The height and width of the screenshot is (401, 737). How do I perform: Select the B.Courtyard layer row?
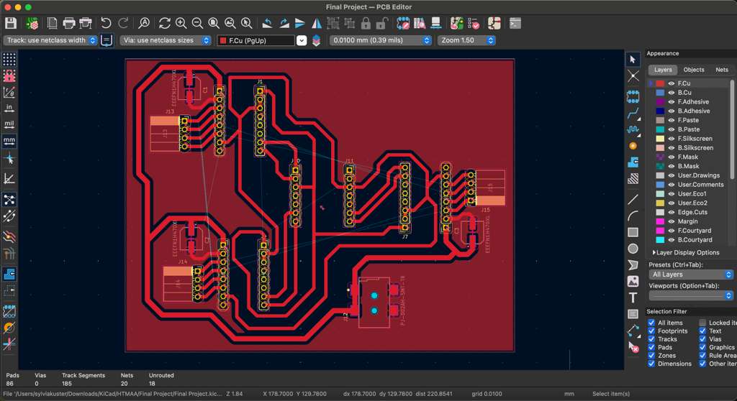point(689,240)
